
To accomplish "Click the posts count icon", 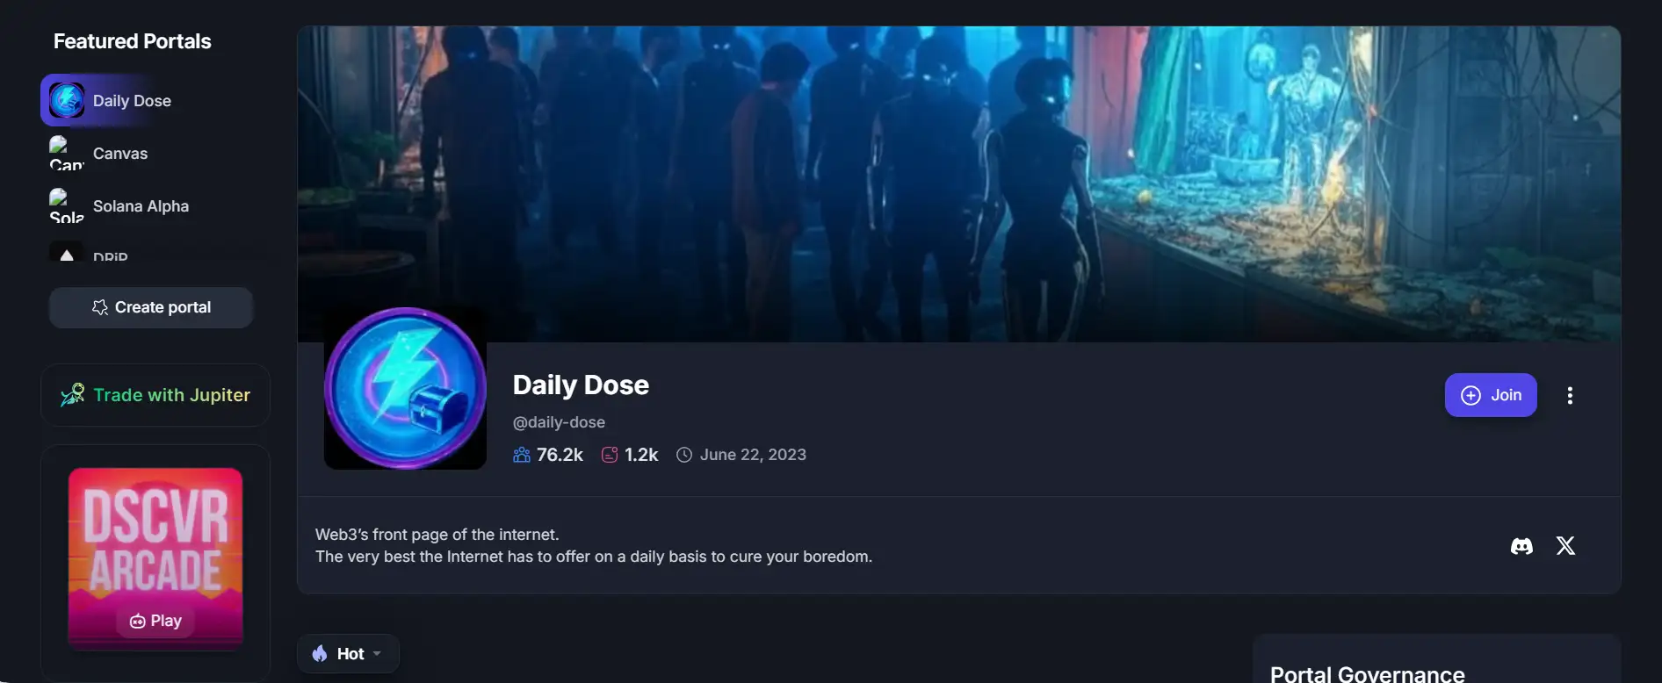I will coord(609,455).
